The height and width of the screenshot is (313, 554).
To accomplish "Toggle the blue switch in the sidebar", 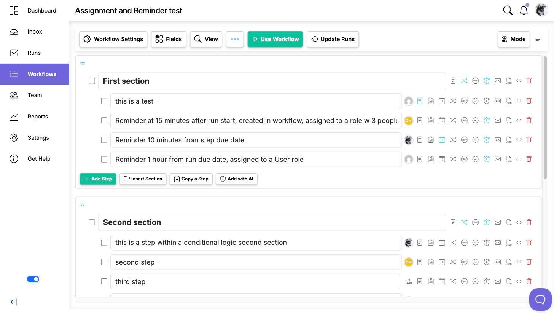I will click(33, 279).
